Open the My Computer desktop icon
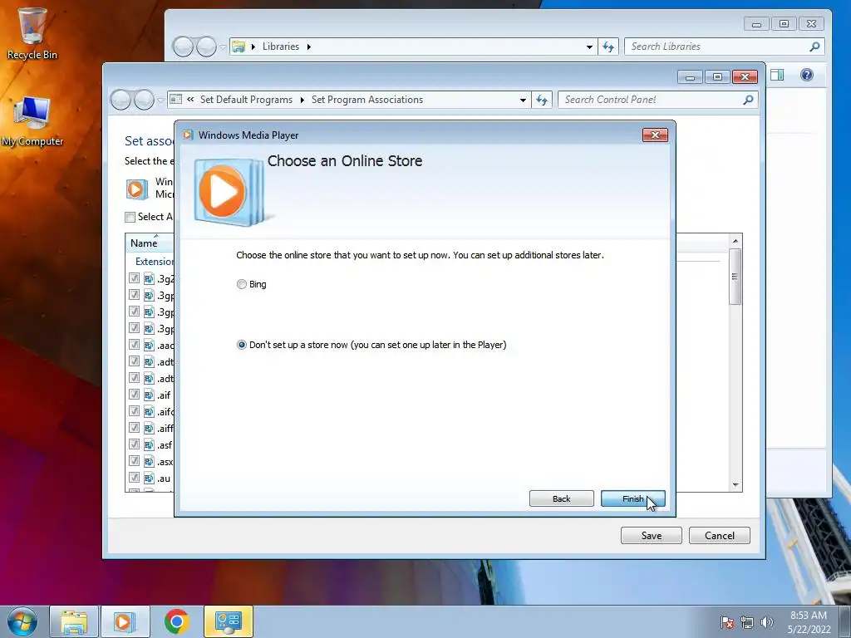This screenshot has height=638, width=851. (32, 121)
